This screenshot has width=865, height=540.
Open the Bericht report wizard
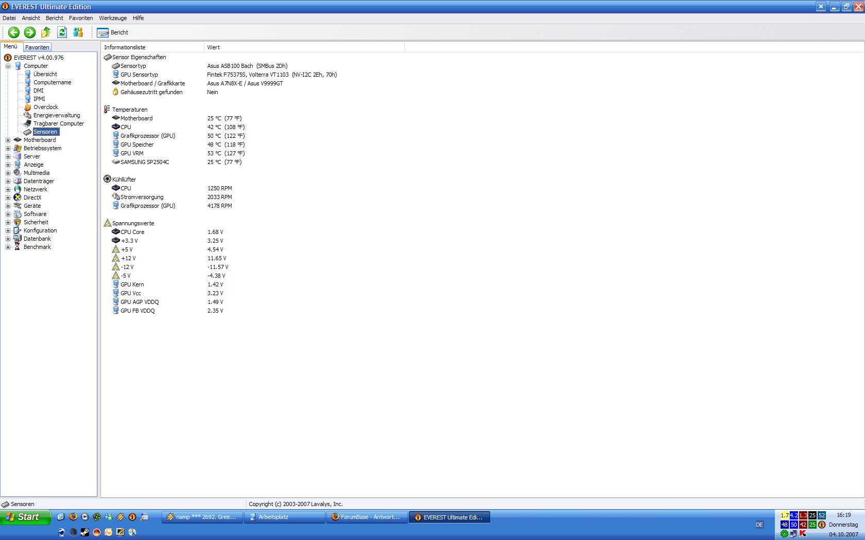pos(113,32)
